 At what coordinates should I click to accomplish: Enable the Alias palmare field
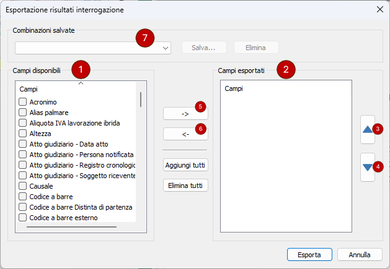pyautogui.click(x=22, y=113)
